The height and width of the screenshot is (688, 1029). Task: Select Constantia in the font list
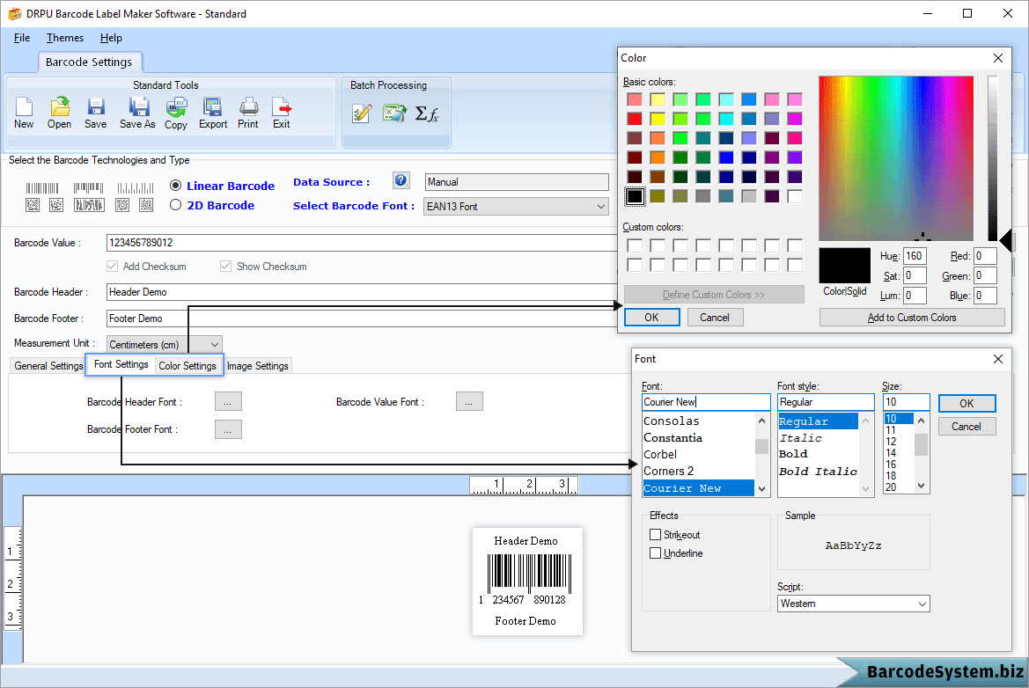[698, 437]
